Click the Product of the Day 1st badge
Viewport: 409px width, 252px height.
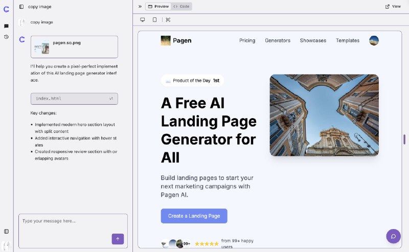click(193, 81)
